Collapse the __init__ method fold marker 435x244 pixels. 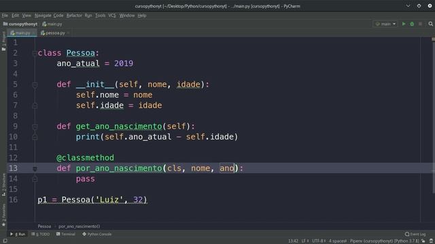pos(35,85)
